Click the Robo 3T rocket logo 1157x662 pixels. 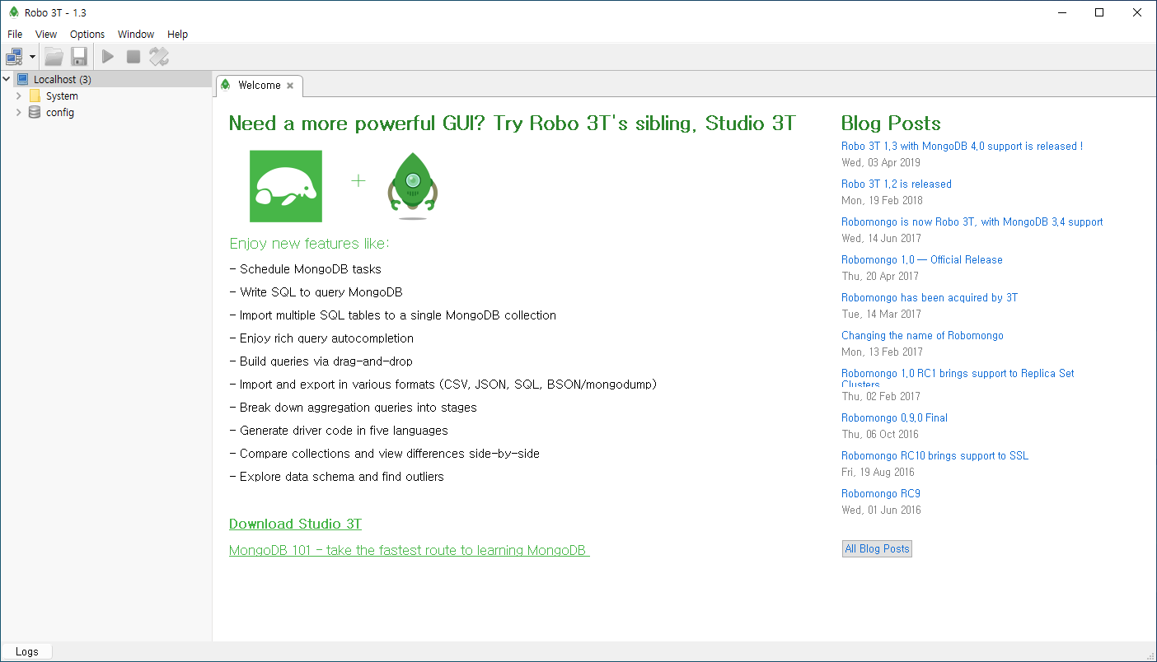[413, 185]
